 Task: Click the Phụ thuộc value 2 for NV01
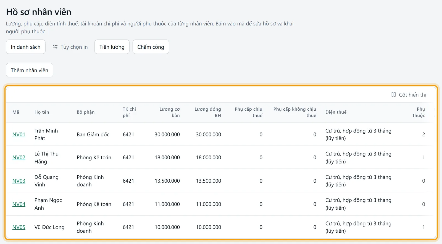423,134
